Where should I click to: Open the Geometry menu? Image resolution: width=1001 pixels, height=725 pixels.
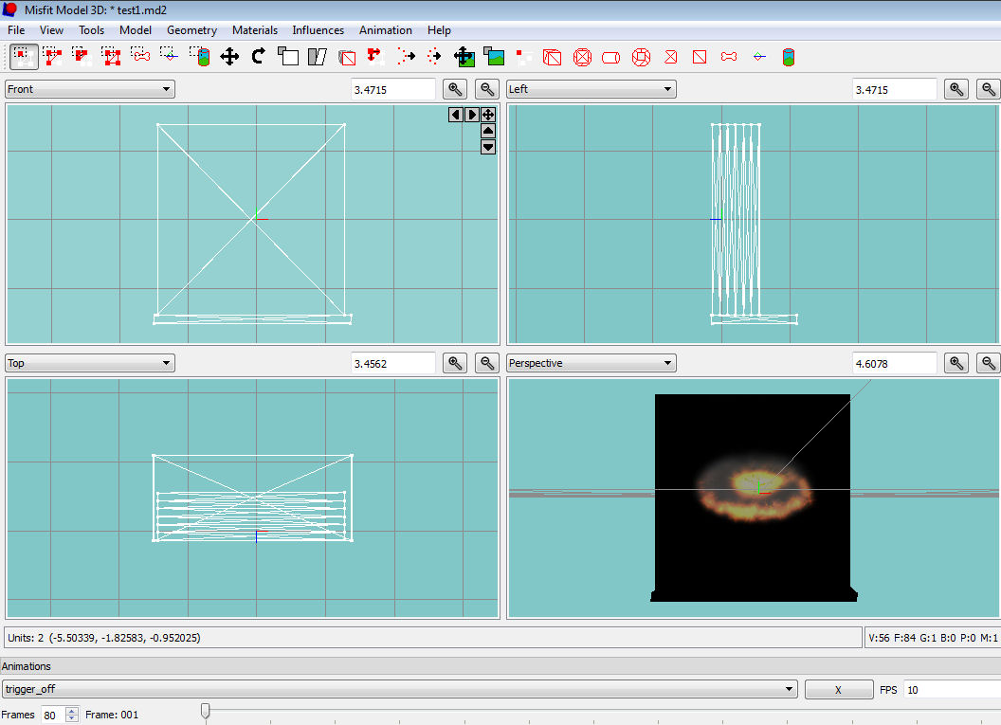coord(191,30)
